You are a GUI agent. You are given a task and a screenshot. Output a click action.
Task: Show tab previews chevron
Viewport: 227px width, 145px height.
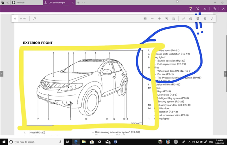[83, 3]
